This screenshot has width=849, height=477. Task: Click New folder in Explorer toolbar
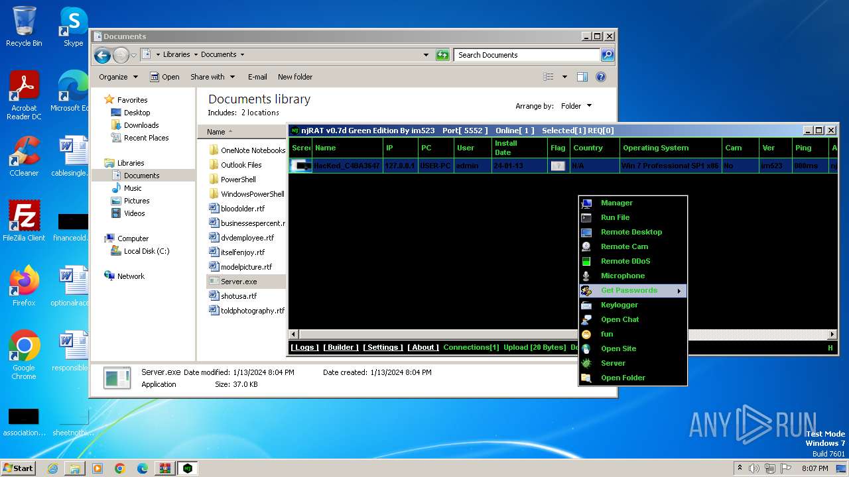[x=295, y=77]
